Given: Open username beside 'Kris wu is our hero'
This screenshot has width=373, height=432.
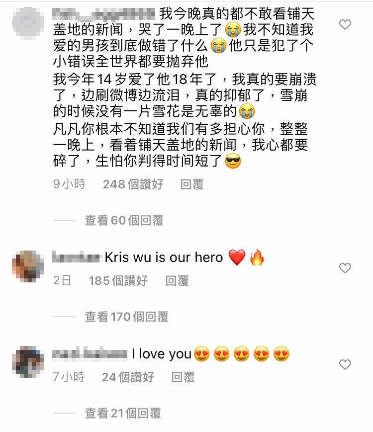Looking at the screenshot, I should [76, 257].
